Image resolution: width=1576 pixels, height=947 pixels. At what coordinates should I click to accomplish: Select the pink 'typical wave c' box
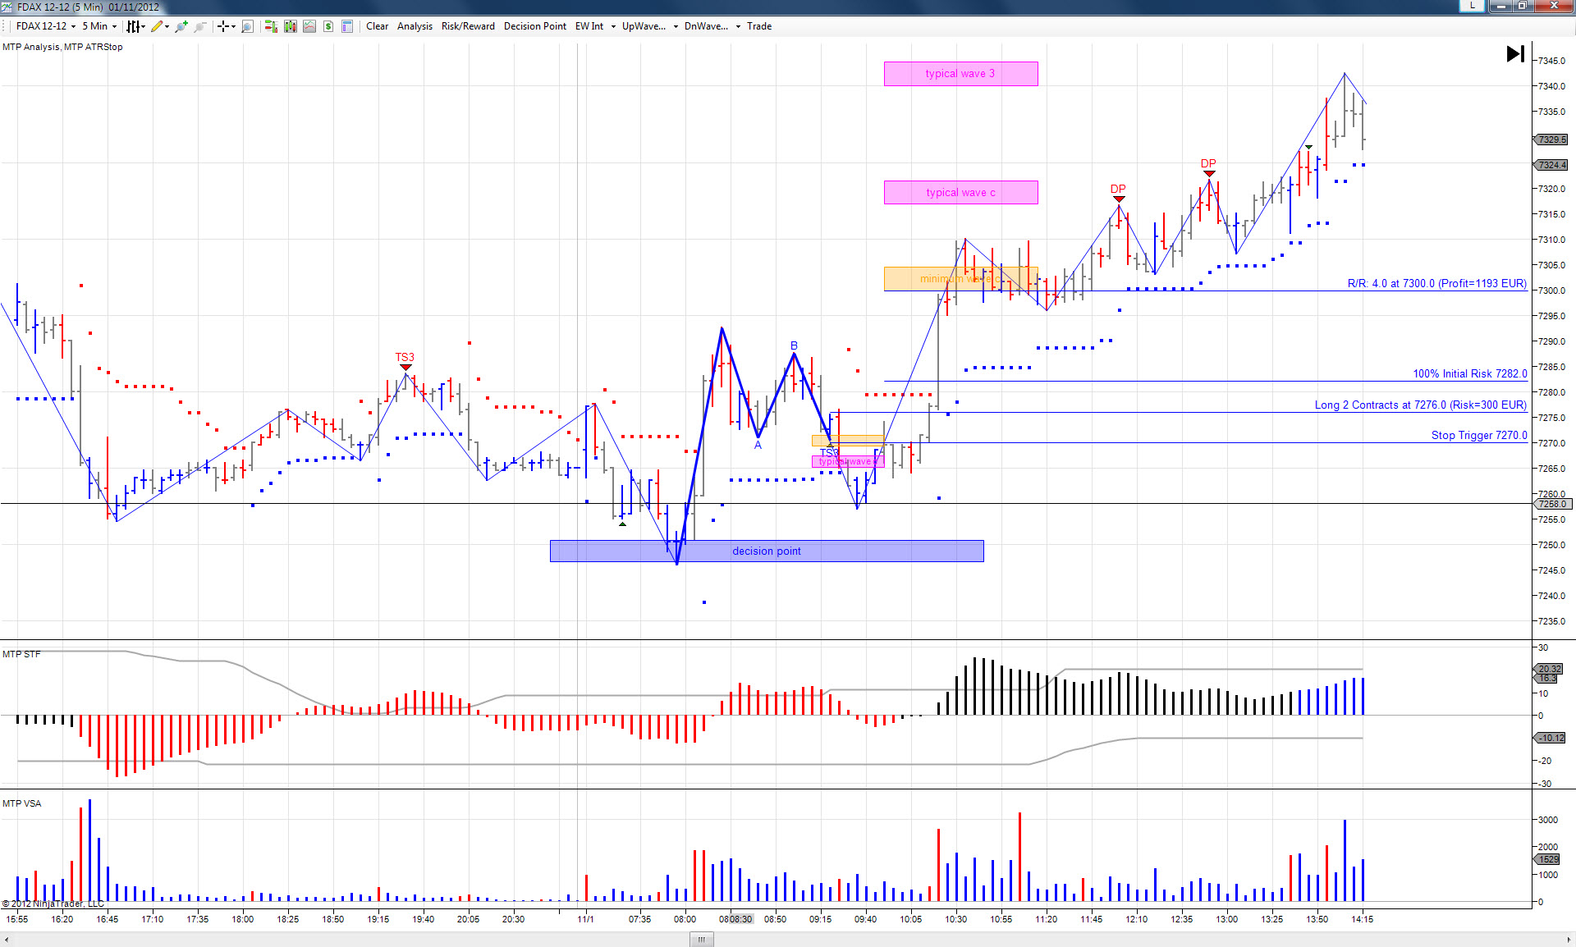click(960, 193)
